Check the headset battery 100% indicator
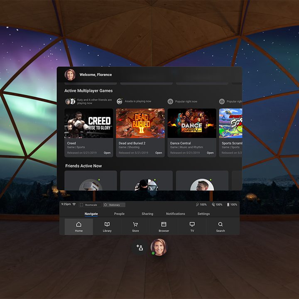299x299 pixels. pyautogui.click(x=232, y=205)
